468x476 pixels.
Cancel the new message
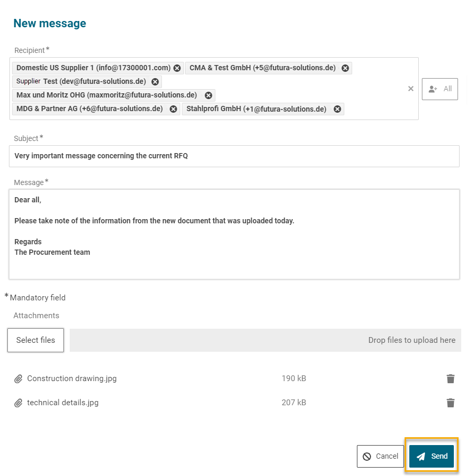pyautogui.click(x=380, y=456)
